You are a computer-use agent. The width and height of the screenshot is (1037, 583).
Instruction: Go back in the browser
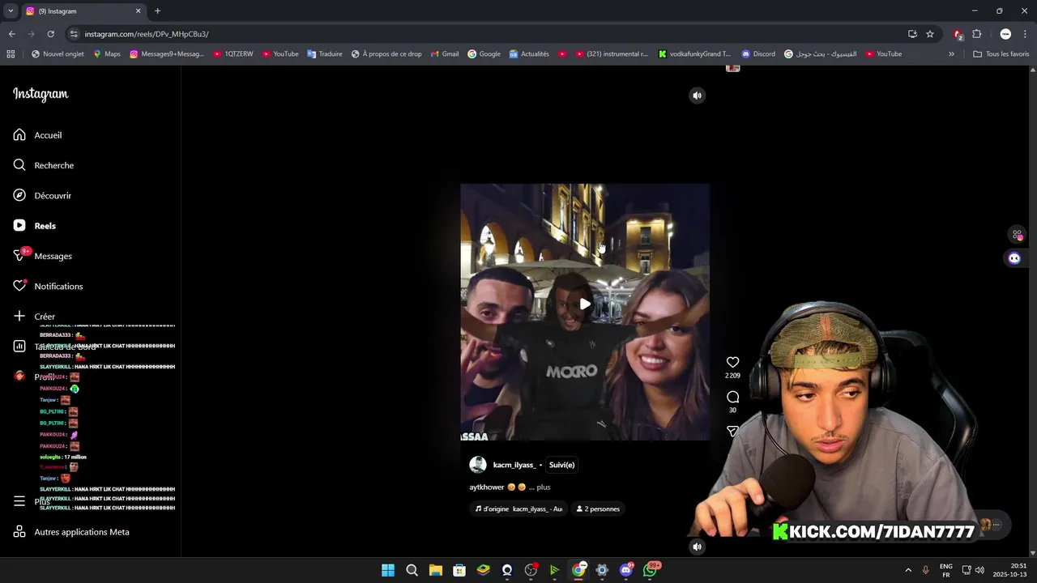(x=11, y=34)
